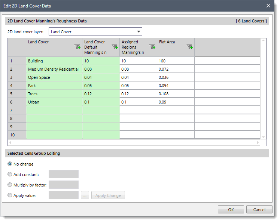This screenshot has width=280, height=222.
Task: Click the Cancel button
Action: 259,210
